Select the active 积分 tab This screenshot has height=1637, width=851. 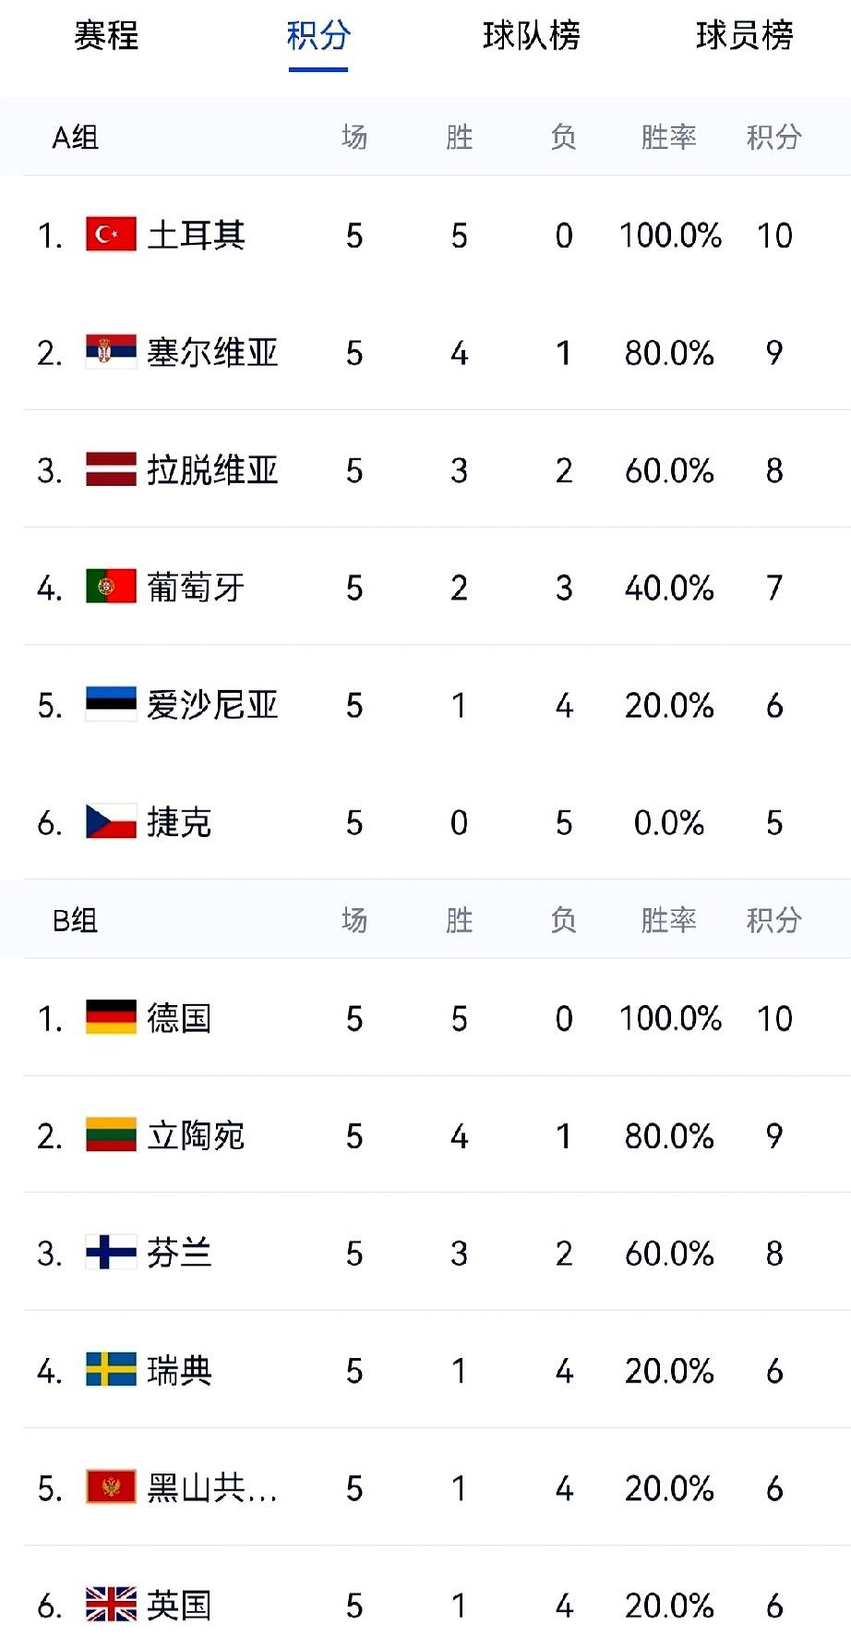pyautogui.click(x=318, y=36)
